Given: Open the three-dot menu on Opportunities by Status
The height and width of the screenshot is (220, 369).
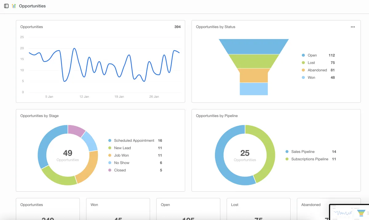Looking at the screenshot, I should (353, 27).
